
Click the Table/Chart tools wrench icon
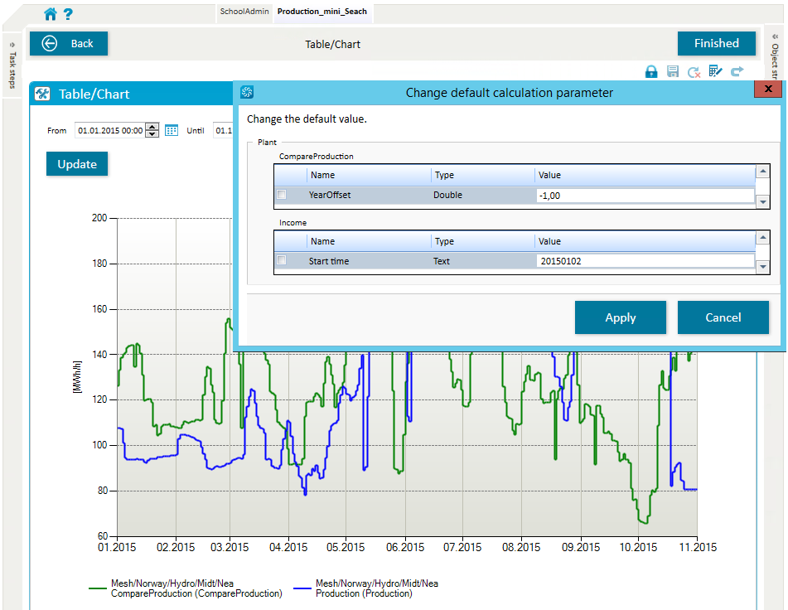pyautogui.click(x=42, y=94)
